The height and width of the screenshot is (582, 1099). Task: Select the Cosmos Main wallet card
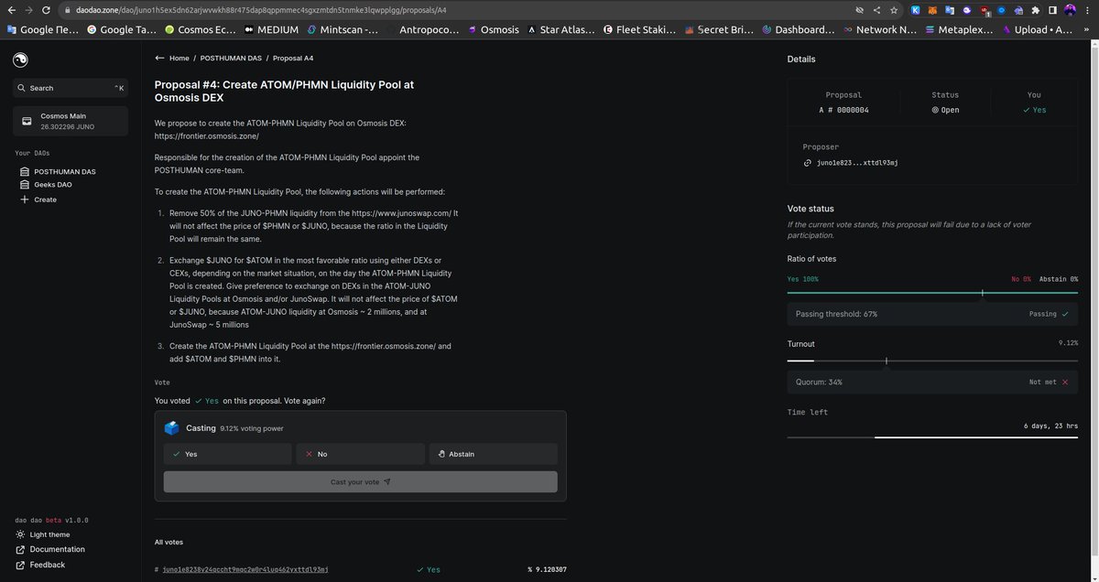coord(71,121)
